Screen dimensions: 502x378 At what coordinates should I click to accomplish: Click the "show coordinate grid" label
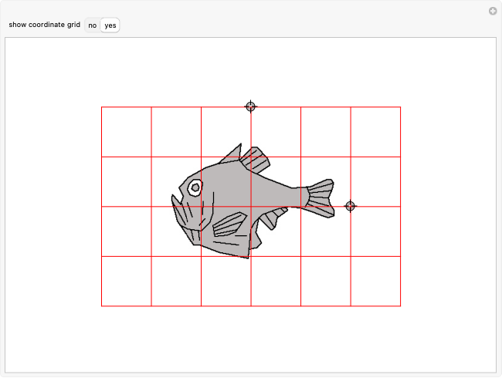pos(44,25)
